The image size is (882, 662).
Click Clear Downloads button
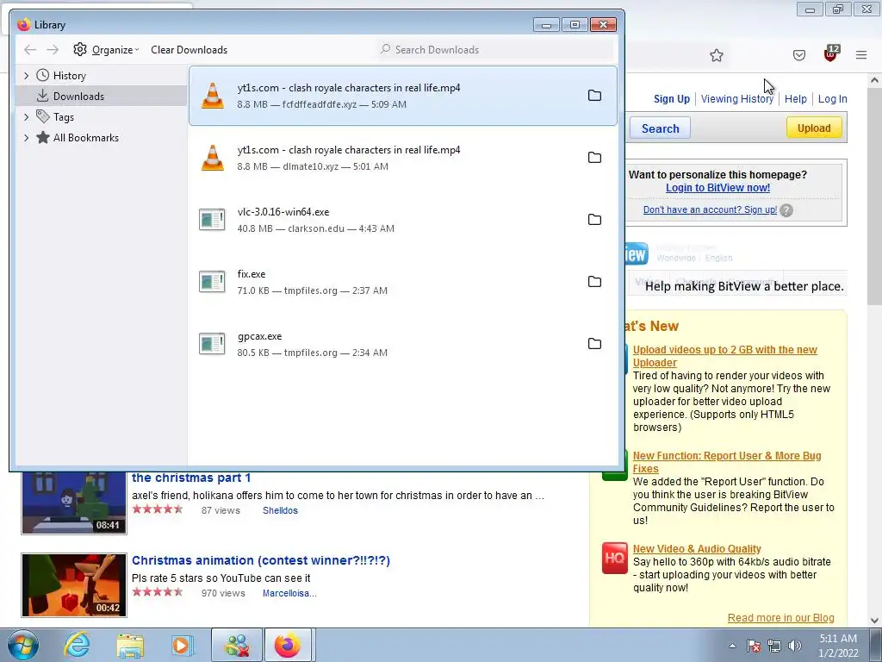[x=189, y=49]
